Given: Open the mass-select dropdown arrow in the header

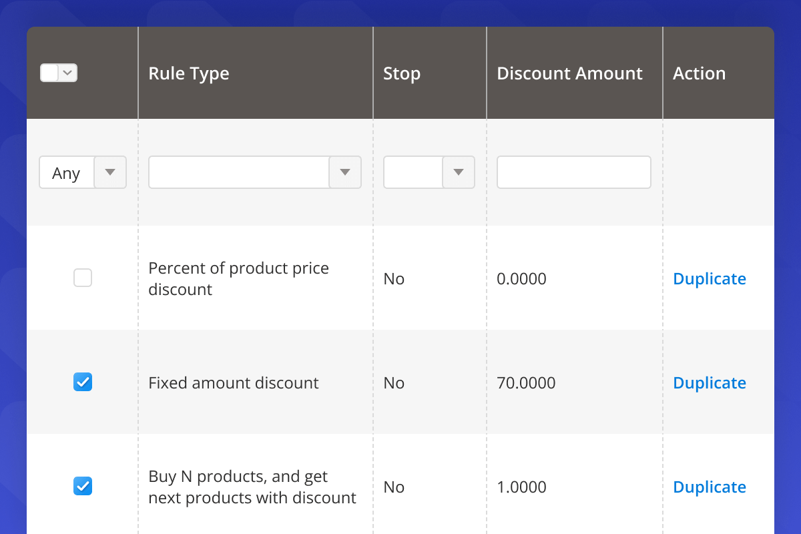Looking at the screenshot, I should click(69, 73).
